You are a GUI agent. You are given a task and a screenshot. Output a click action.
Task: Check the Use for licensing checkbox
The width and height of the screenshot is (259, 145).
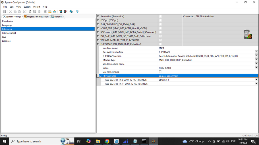pyautogui.click(x=160, y=72)
